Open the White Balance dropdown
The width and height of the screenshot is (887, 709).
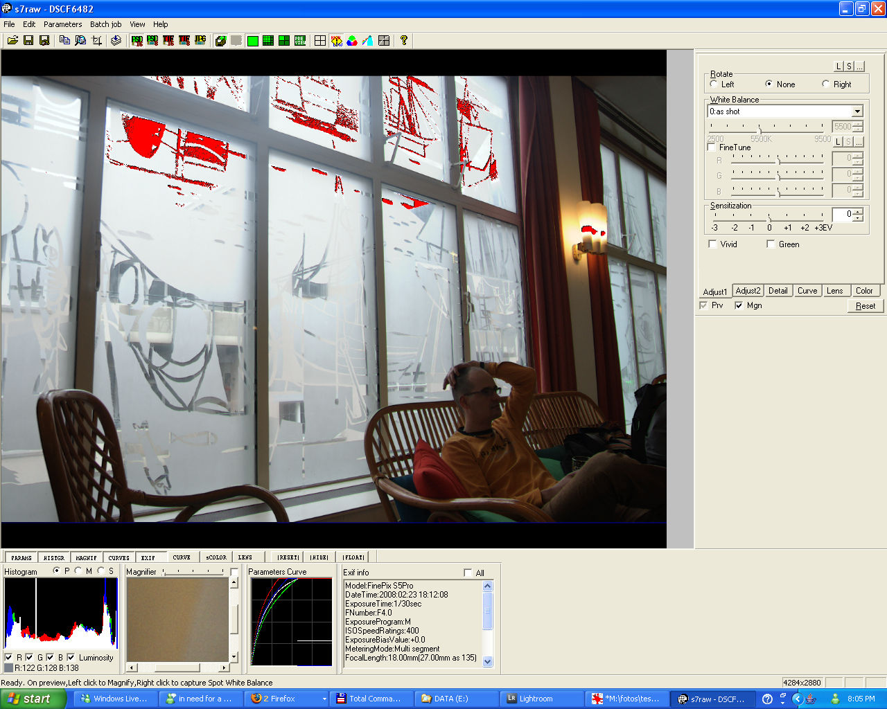(x=857, y=111)
